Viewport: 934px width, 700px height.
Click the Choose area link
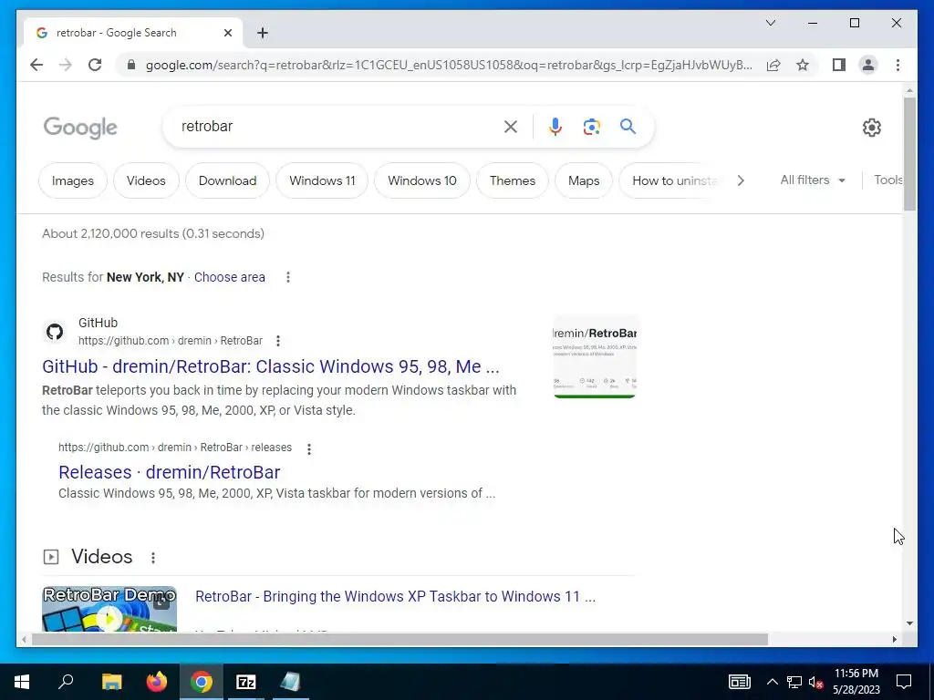click(x=229, y=277)
